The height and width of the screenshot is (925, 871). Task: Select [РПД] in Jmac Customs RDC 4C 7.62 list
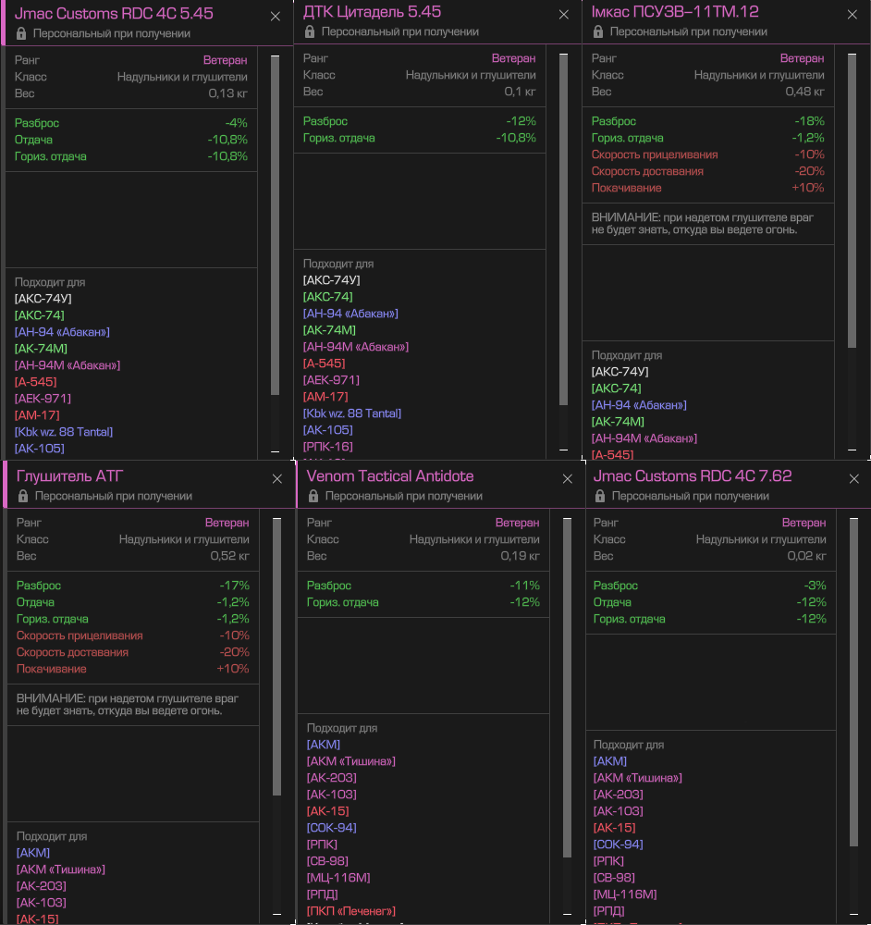coord(608,911)
